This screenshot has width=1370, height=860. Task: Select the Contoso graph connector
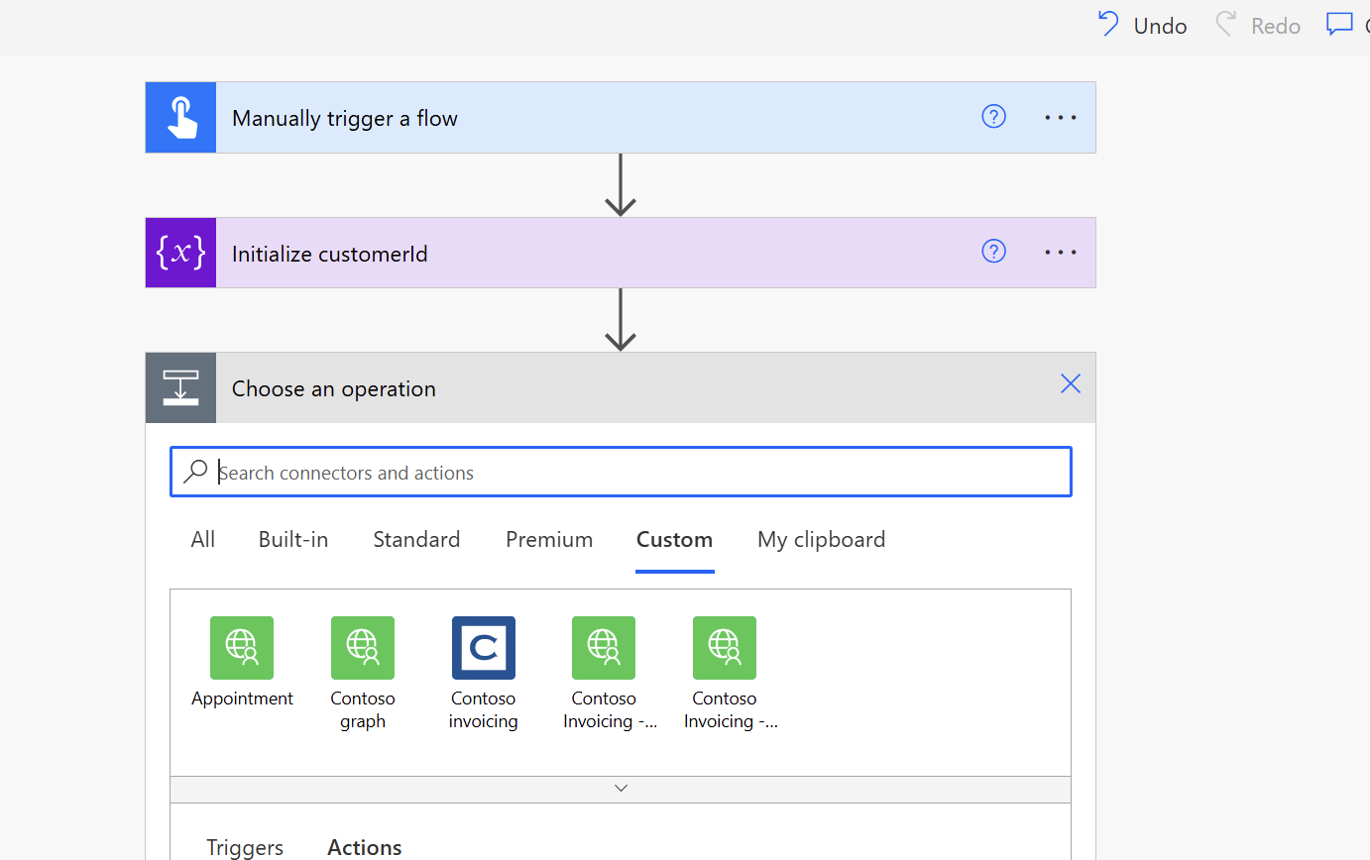[363, 675]
